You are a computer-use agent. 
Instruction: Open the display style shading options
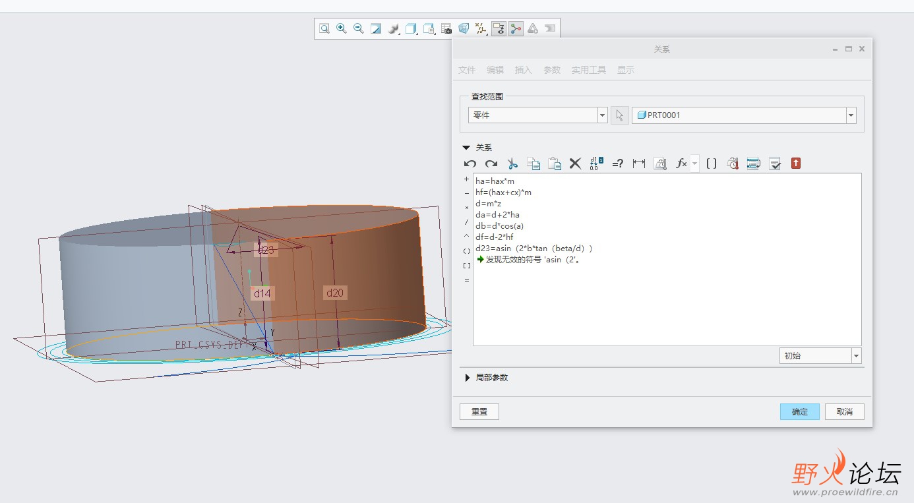(394, 28)
